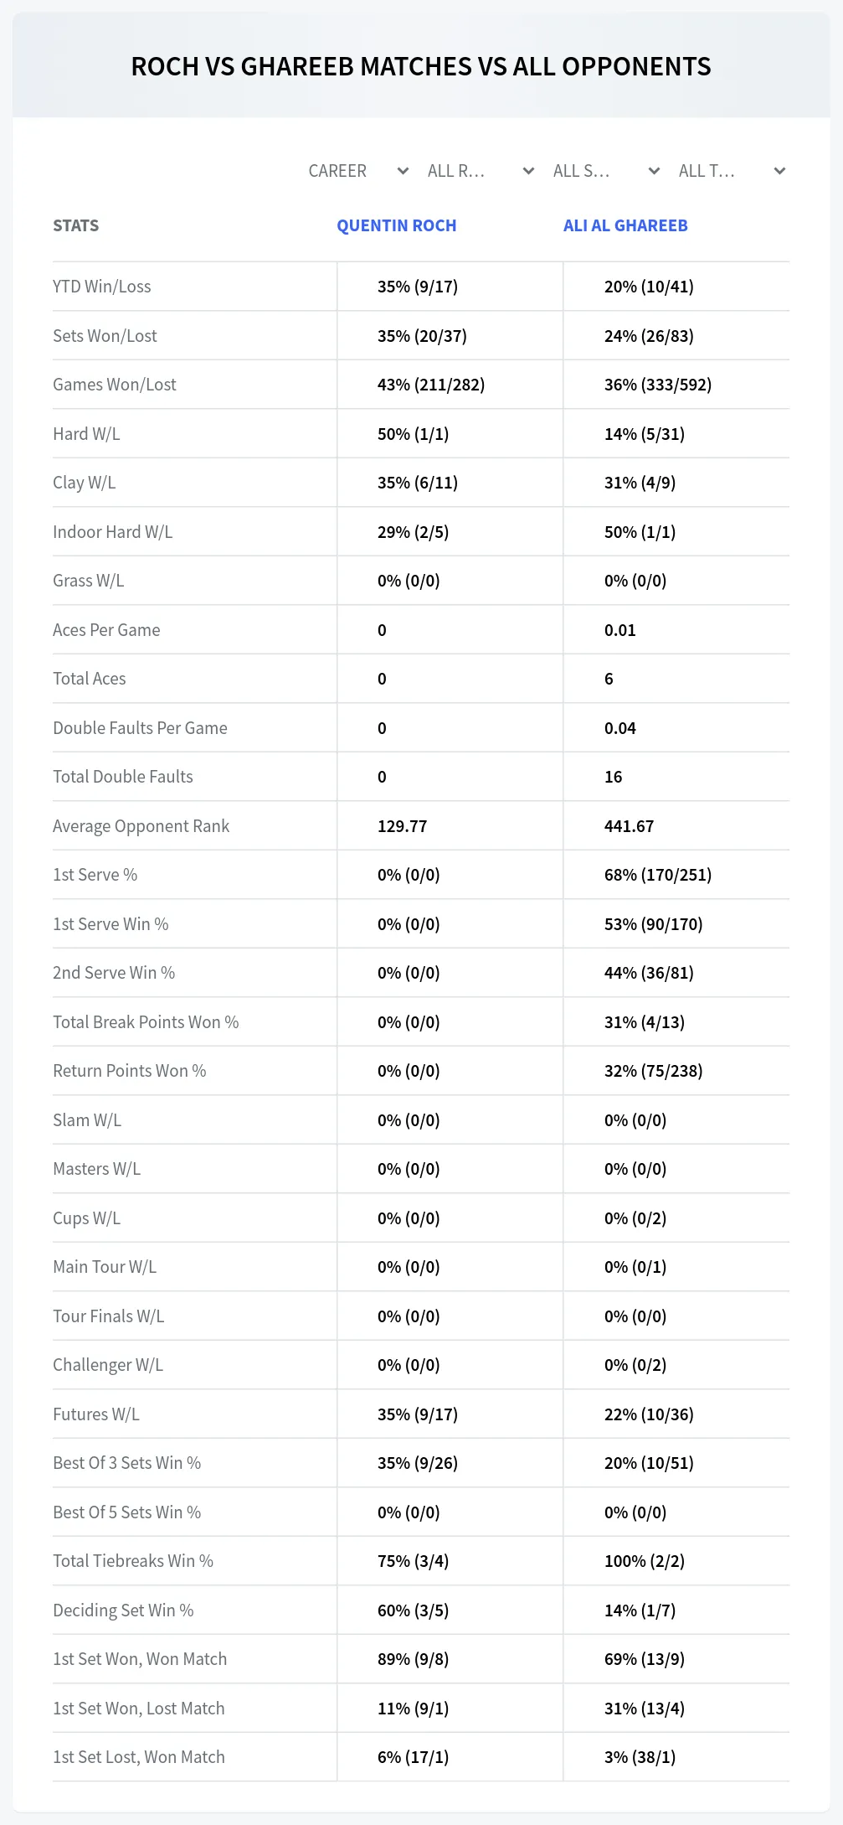Open the Ali Al Ghareeb player link
This screenshot has width=843, height=1825.
pyautogui.click(x=625, y=225)
